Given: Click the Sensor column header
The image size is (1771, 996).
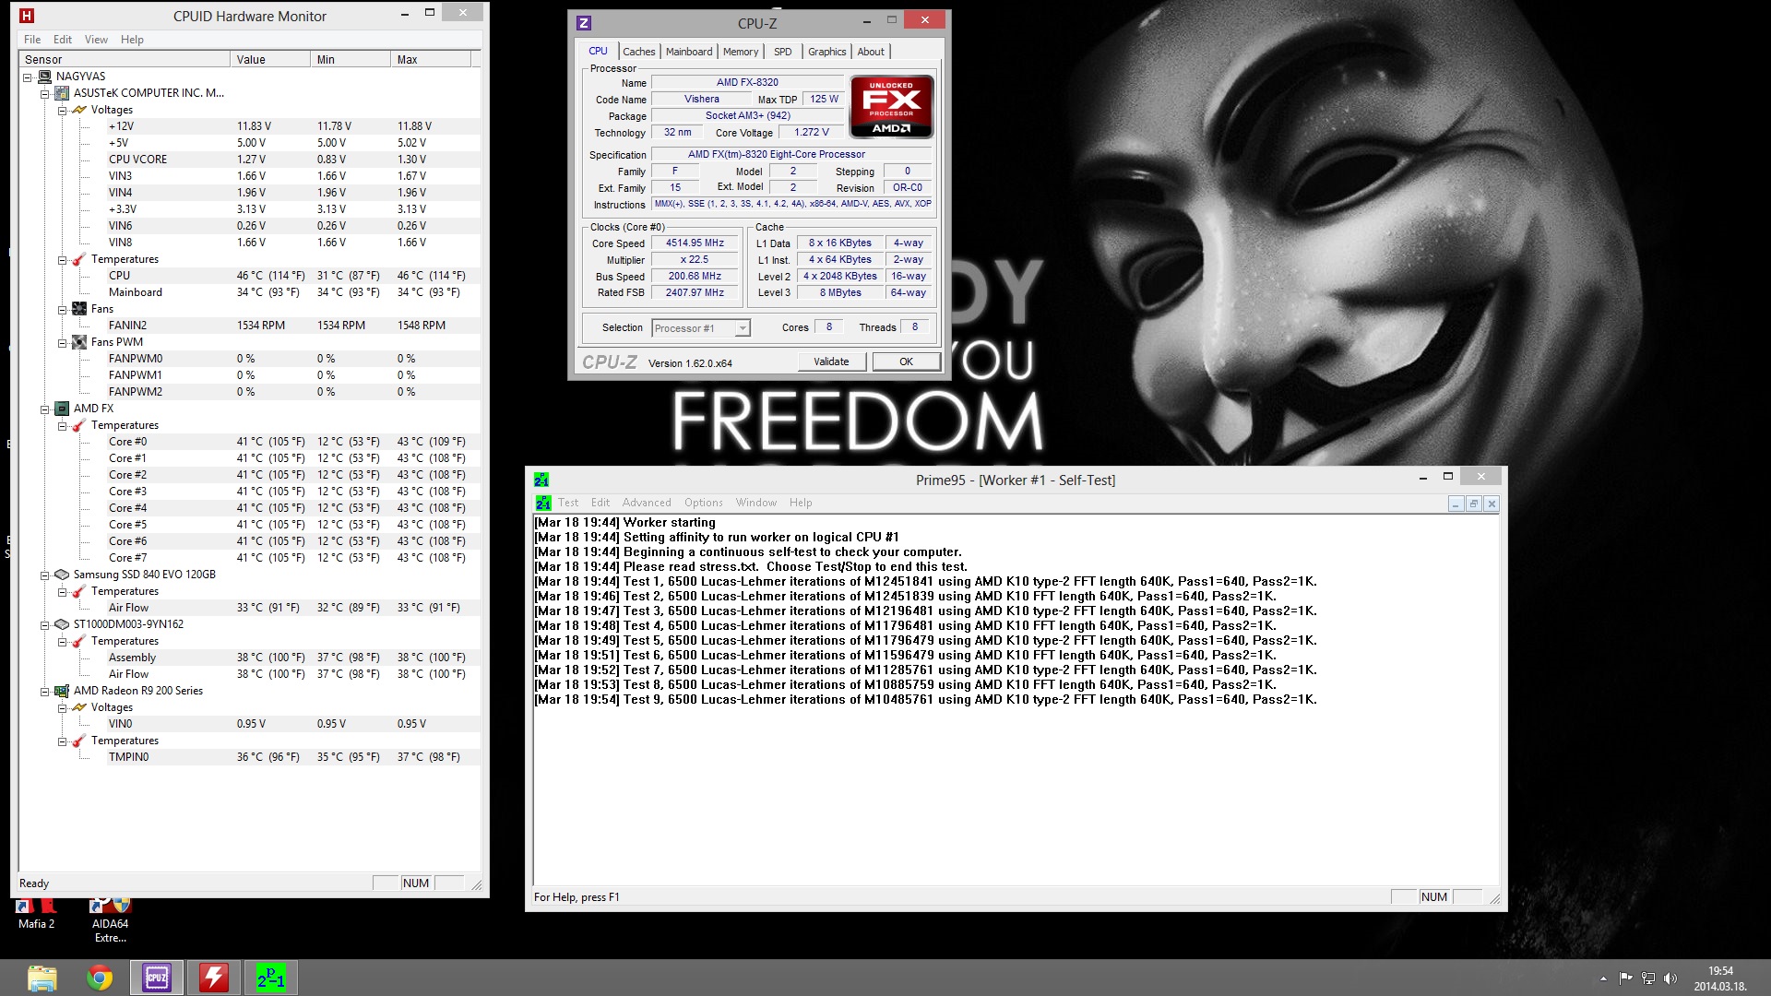Looking at the screenshot, I should click(125, 59).
